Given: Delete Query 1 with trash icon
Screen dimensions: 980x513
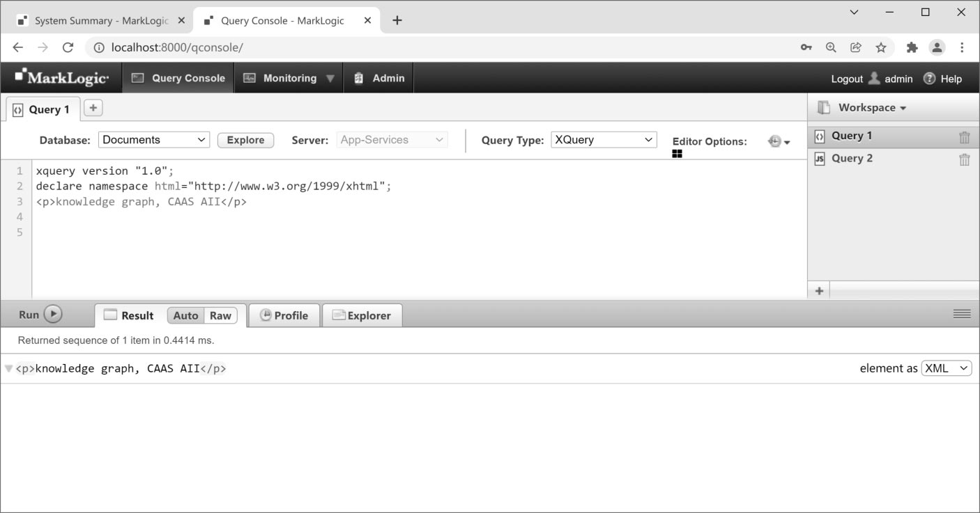Looking at the screenshot, I should tap(964, 137).
